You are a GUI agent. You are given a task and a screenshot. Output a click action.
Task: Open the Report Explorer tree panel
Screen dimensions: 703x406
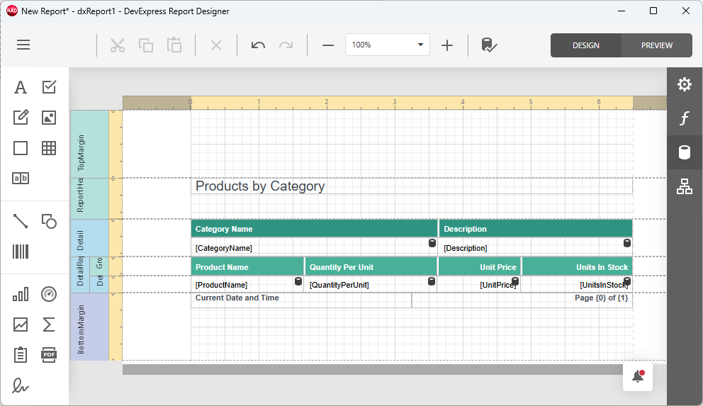(684, 186)
